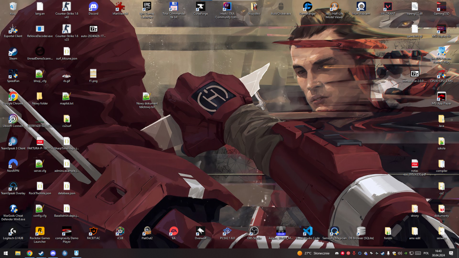The height and width of the screenshot is (258, 459).
Task: Click the iCUE desktop shortcut
Action: click(x=120, y=233)
